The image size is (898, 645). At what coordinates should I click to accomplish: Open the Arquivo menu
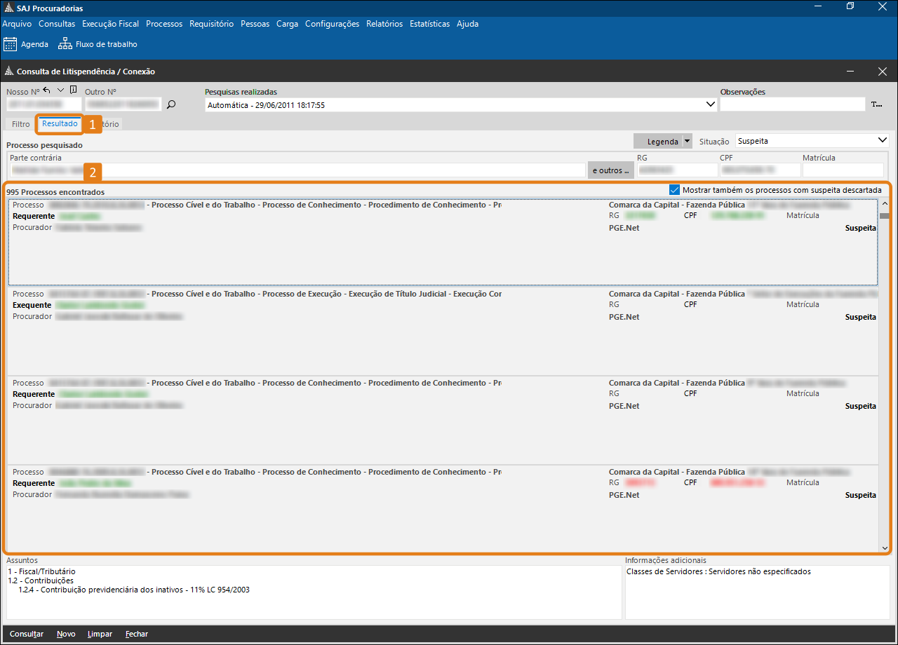[17, 24]
